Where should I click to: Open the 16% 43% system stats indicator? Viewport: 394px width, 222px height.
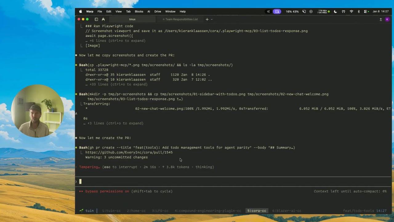[x=292, y=11]
